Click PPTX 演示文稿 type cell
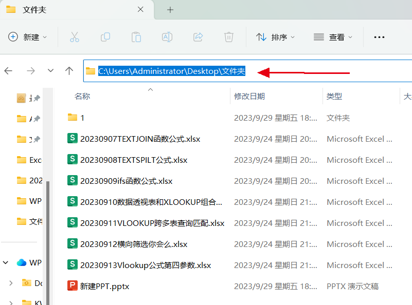Viewport: 412px width, 305px height. pos(352,287)
